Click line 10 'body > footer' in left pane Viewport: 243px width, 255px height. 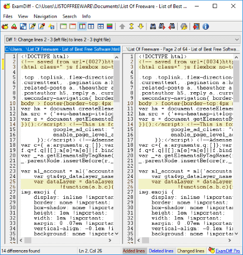point(67,104)
